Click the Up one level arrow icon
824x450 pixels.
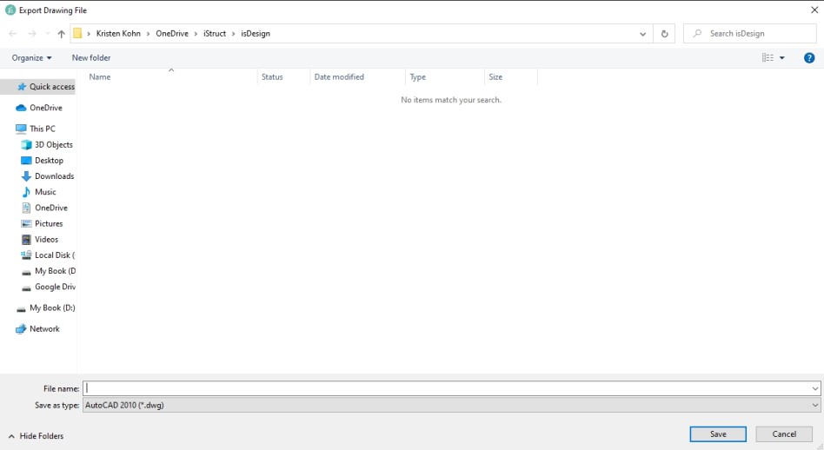pos(61,34)
